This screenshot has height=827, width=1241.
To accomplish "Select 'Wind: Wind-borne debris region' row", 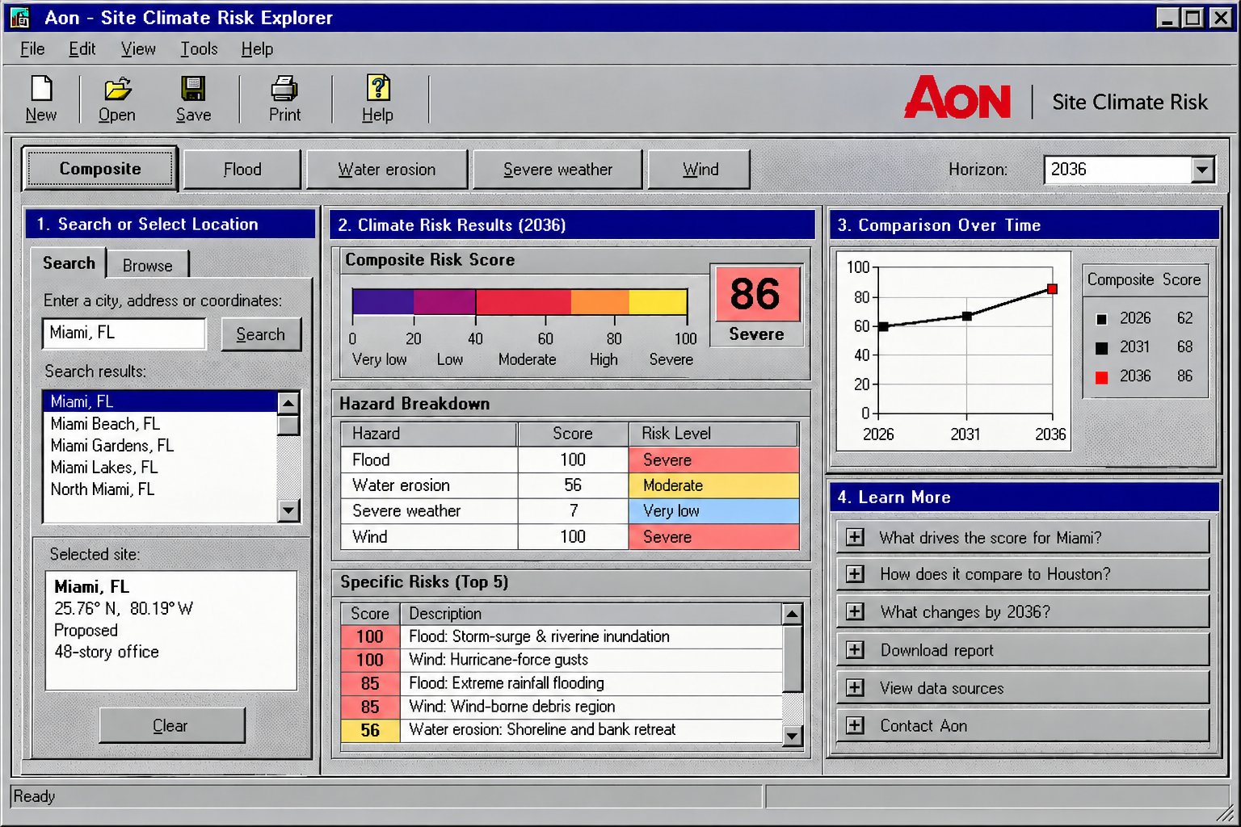I will click(562, 707).
